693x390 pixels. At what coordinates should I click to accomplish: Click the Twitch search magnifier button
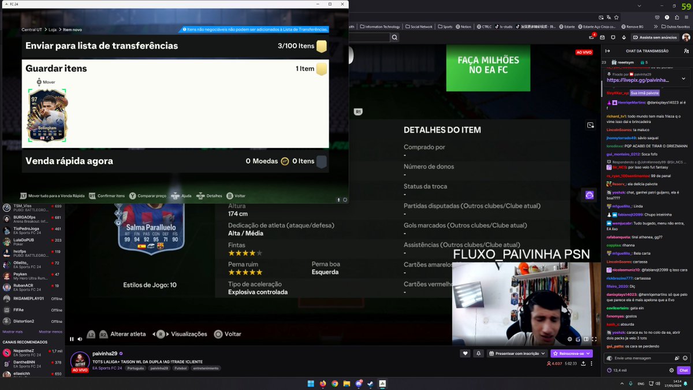394,38
